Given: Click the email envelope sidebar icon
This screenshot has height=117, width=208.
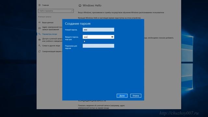Looking at the screenshot, I should pyautogui.click(x=40, y=28).
